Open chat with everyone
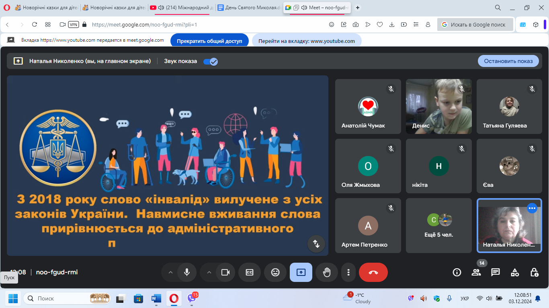 496,272
